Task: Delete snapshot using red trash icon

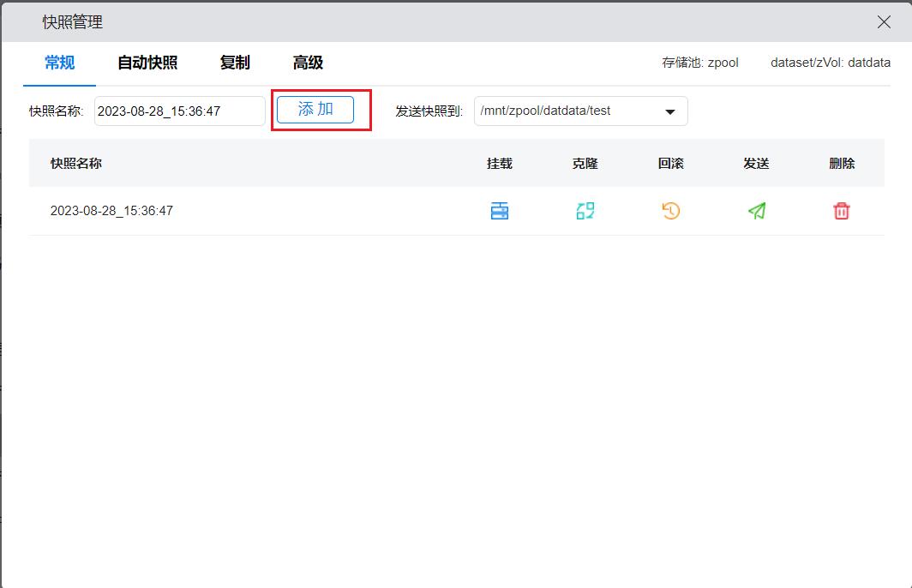Action: click(x=842, y=211)
